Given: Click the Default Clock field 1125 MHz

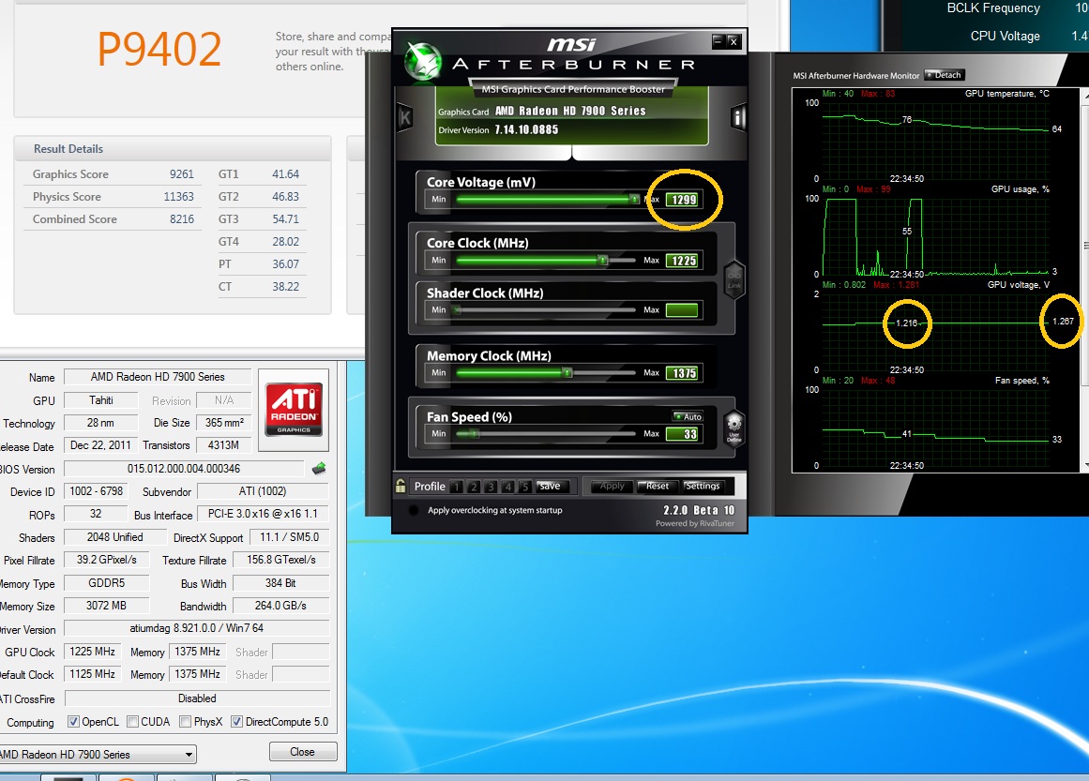Looking at the screenshot, I should [92, 674].
